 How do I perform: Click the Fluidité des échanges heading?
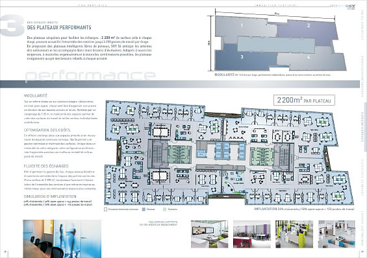click(x=46, y=166)
